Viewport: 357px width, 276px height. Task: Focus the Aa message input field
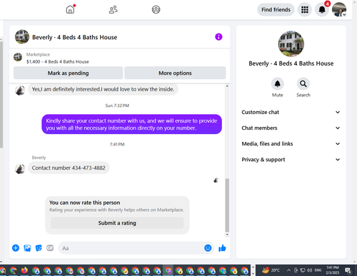coord(131,248)
